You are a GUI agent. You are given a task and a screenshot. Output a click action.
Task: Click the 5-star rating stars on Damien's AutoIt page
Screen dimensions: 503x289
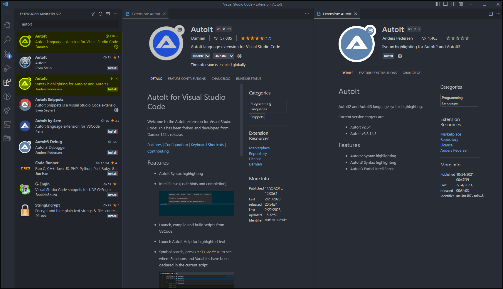[252, 38]
